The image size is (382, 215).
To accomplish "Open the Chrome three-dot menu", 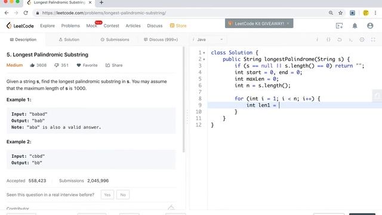I will tap(375, 13).
